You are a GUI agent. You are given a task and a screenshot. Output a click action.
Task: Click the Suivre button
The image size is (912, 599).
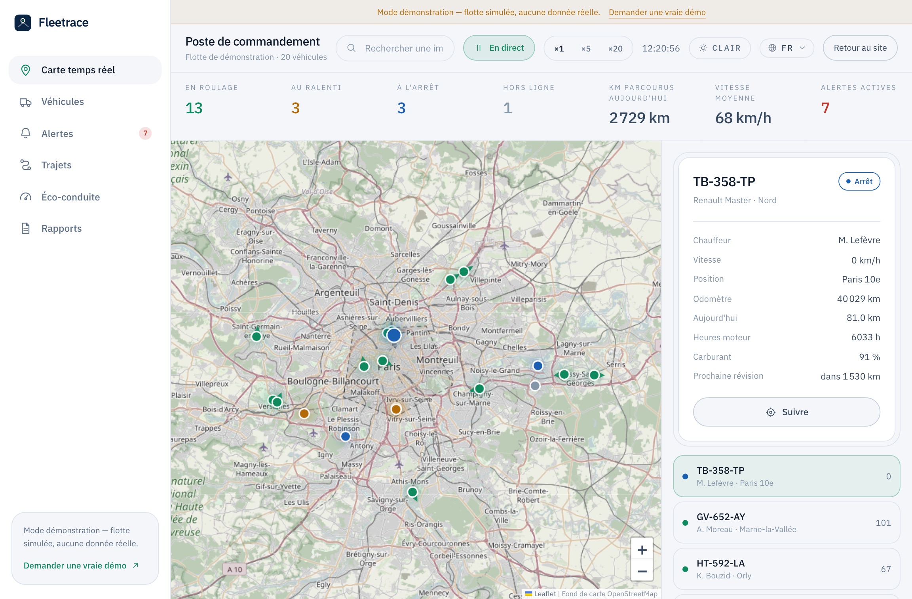[787, 412]
